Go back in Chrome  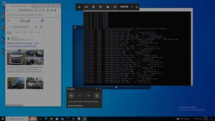(8, 10)
